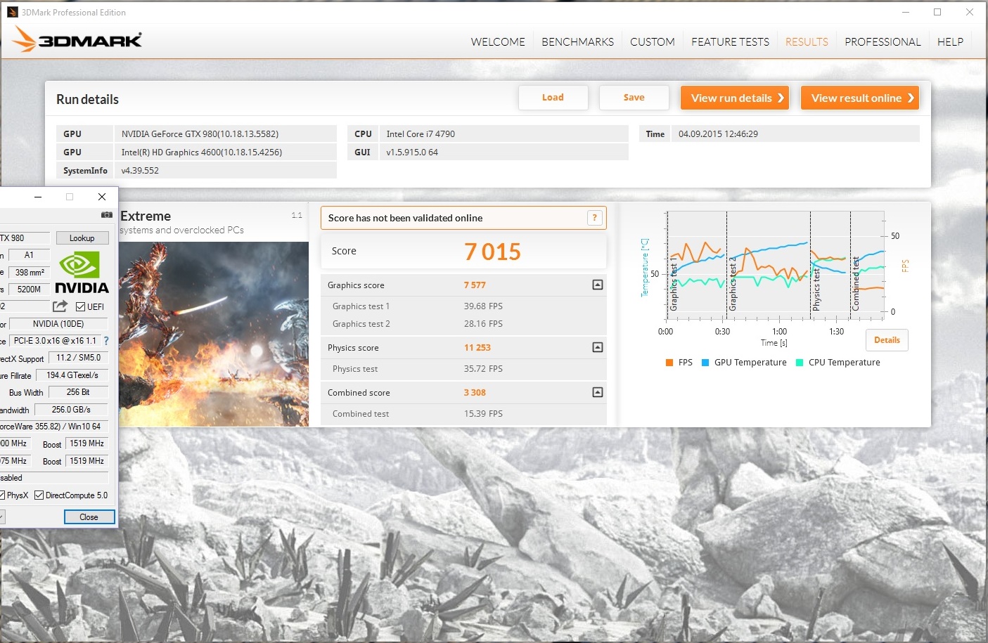Image resolution: width=988 pixels, height=643 pixels.
Task: Click the 398 mm² die size field
Action: [30, 273]
